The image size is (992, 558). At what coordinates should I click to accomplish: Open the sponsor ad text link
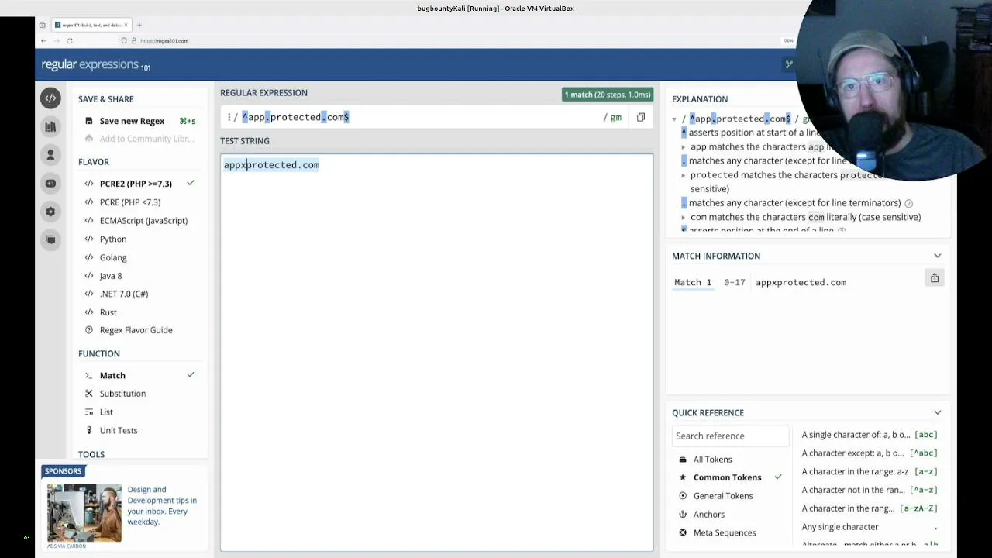point(162,505)
